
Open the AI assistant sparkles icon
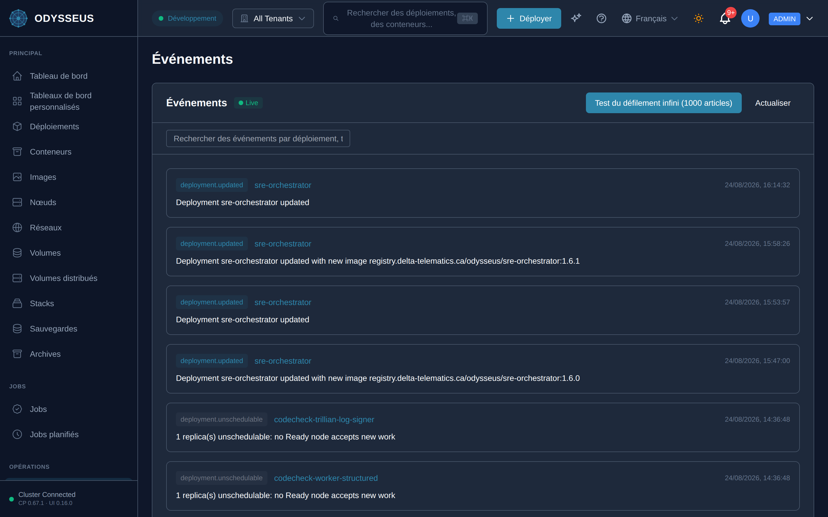pyautogui.click(x=576, y=18)
